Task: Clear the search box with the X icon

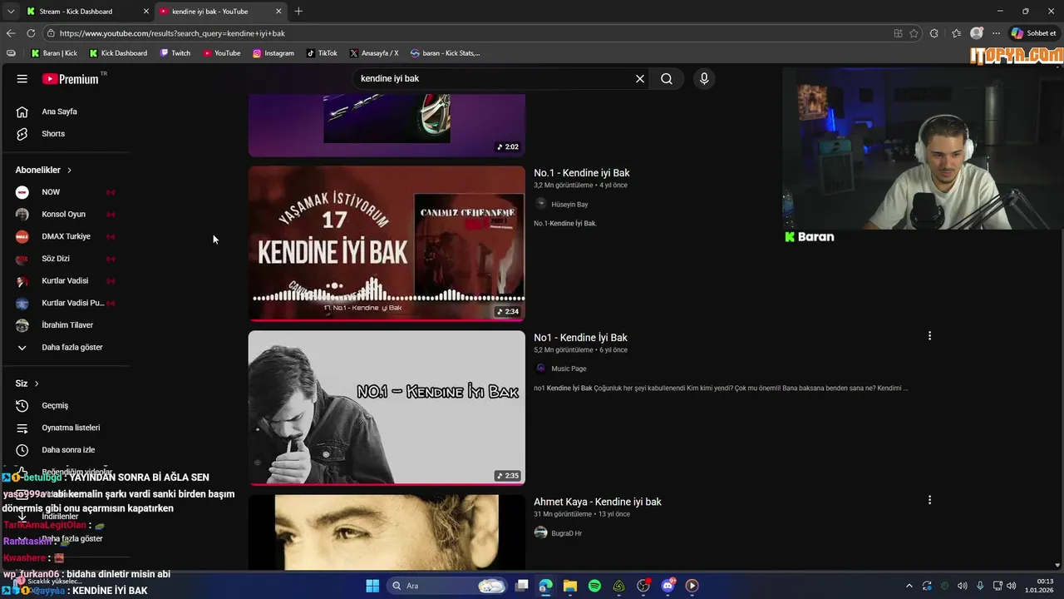Action: [x=640, y=79]
